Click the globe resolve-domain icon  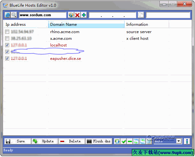coord(71,15)
